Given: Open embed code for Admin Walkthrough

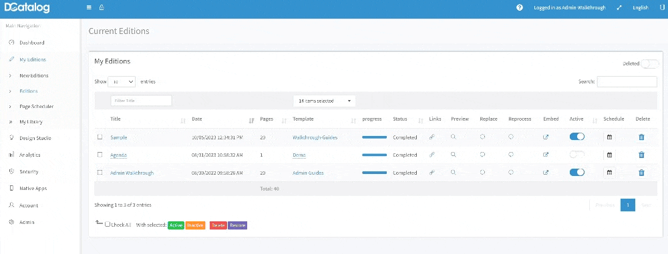Looking at the screenshot, I should (546, 172).
